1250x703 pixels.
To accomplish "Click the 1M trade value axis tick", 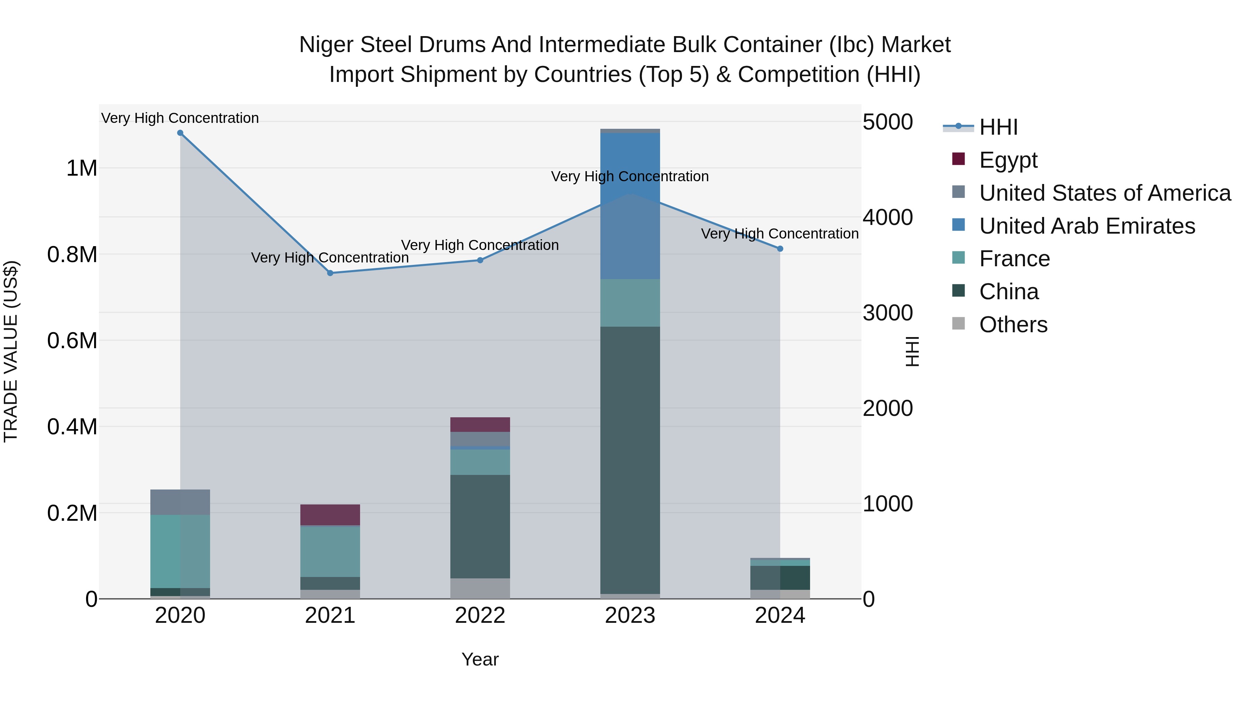I will (82, 169).
